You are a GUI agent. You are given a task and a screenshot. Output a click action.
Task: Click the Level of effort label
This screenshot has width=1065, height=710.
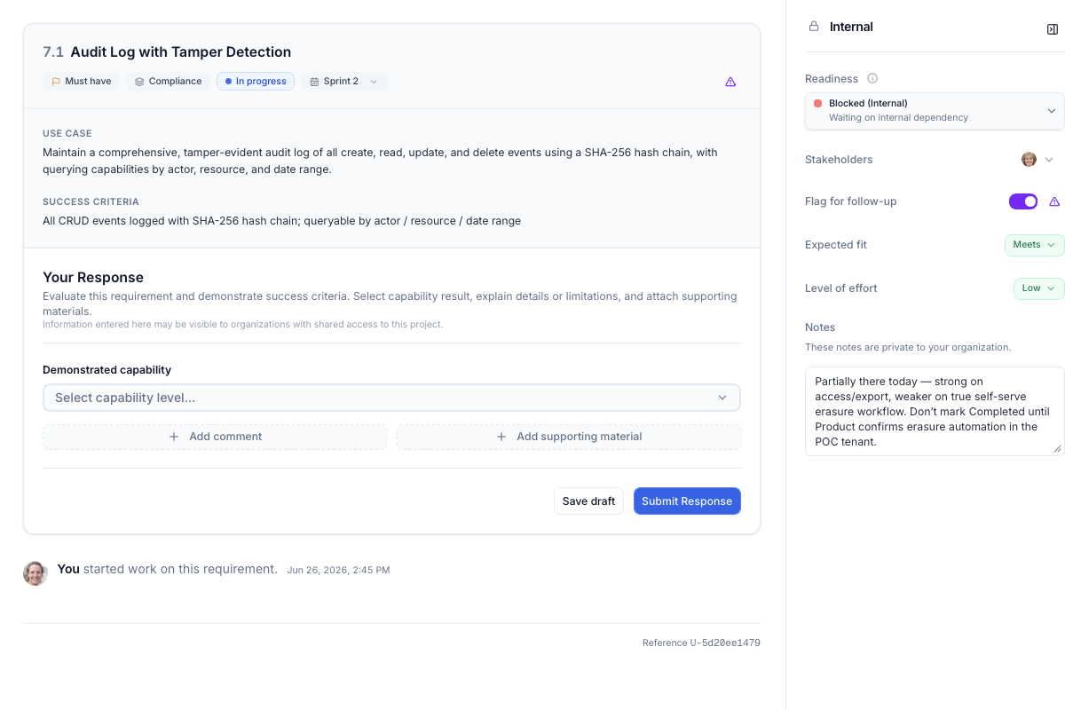pyautogui.click(x=841, y=288)
